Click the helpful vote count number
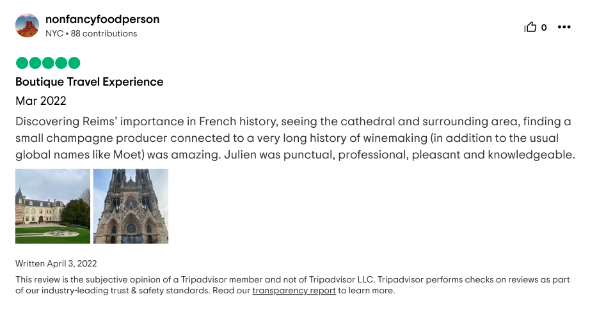The image size is (590, 317). (544, 27)
